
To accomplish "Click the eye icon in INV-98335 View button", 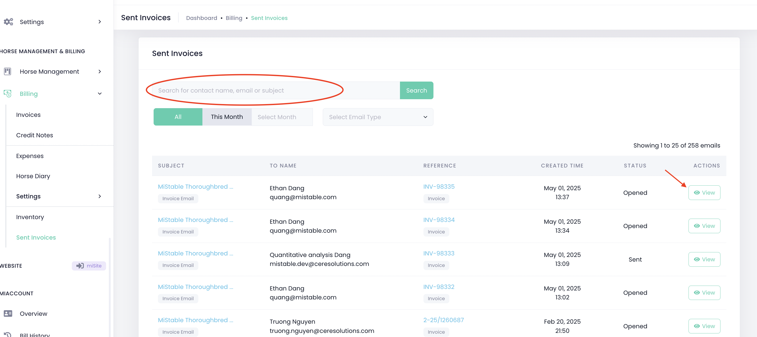I will 697,193.
